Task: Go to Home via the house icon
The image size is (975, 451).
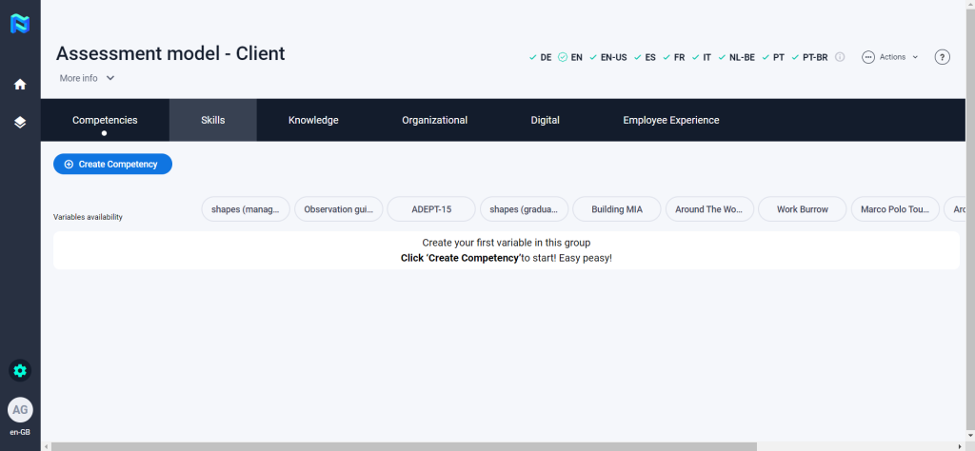Action: (20, 85)
